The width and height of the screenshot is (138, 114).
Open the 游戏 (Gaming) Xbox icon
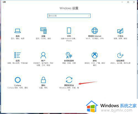click(95, 55)
